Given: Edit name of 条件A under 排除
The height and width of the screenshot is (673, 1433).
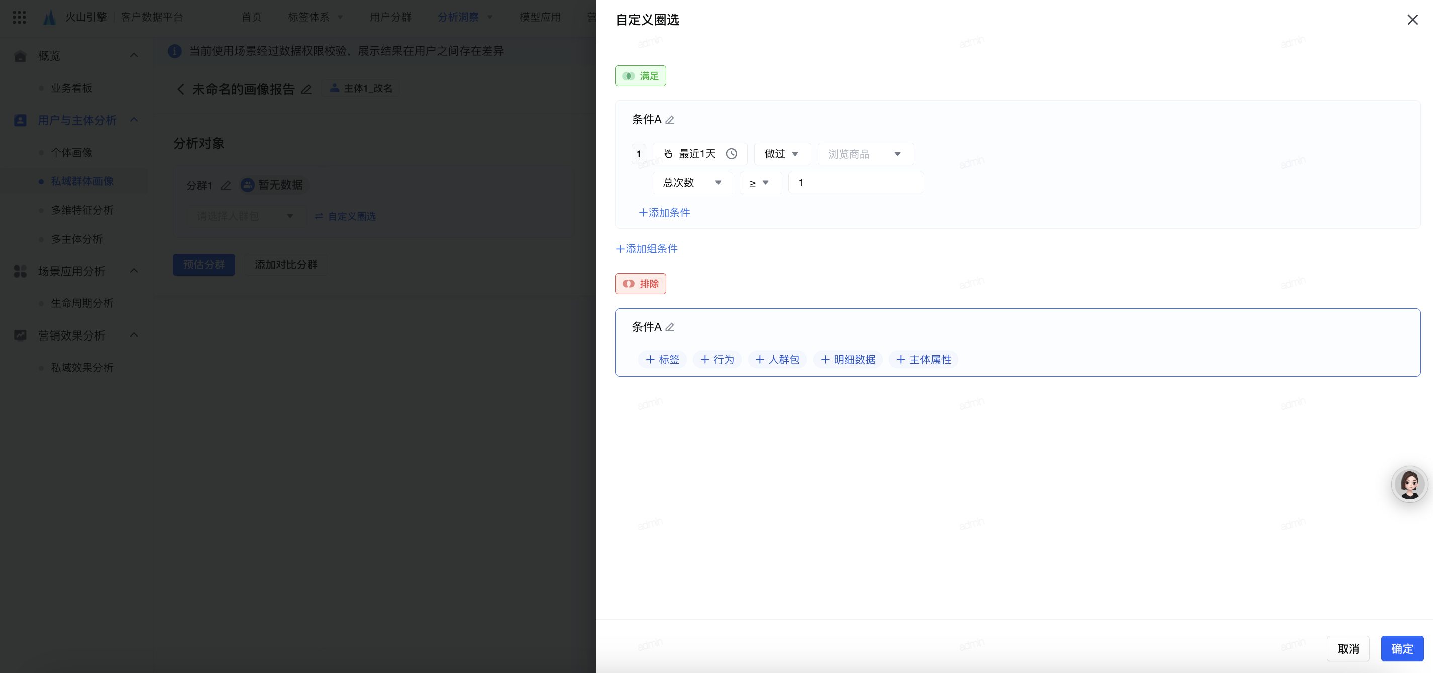Looking at the screenshot, I should pos(670,327).
